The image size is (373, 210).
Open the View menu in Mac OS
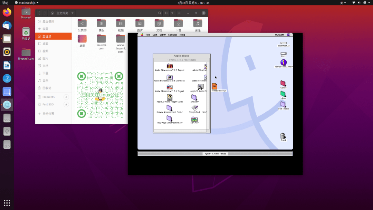(x=162, y=35)
